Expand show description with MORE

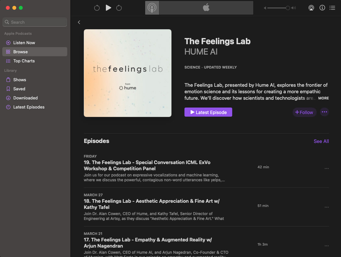pyautogui.click(x=323, y=98)
